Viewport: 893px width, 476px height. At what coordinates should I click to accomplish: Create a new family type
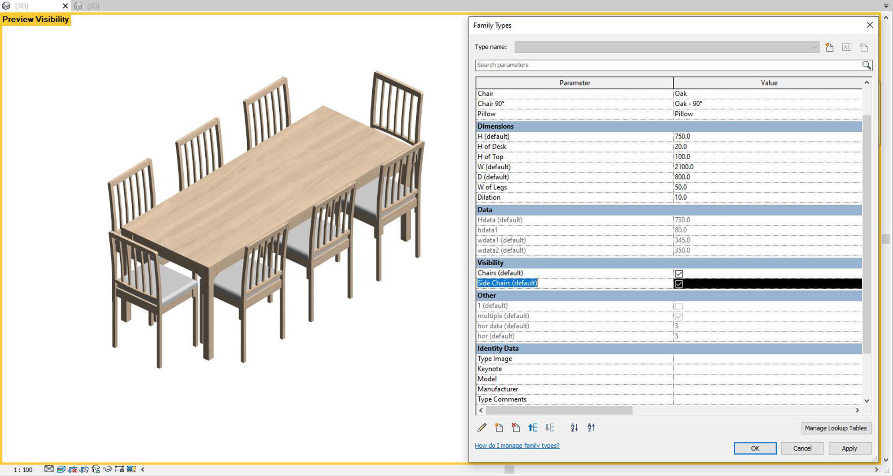click(829, 47)
